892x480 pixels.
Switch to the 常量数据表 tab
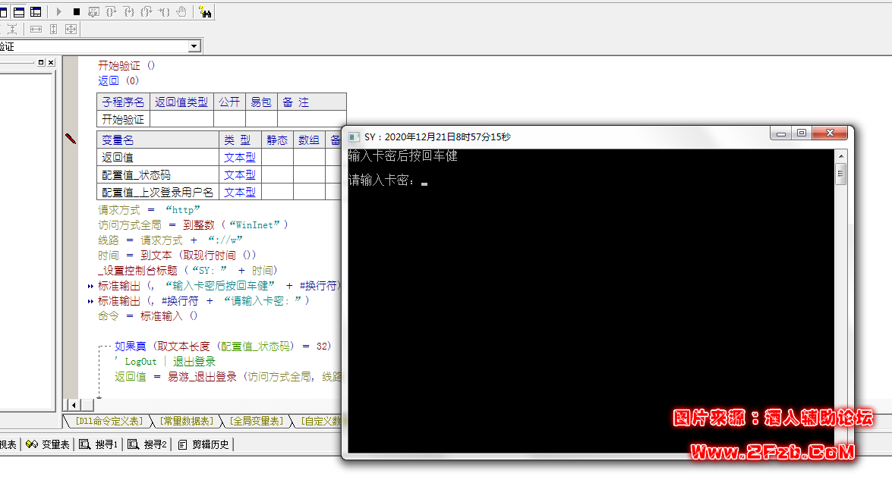(x=187, y=421)
